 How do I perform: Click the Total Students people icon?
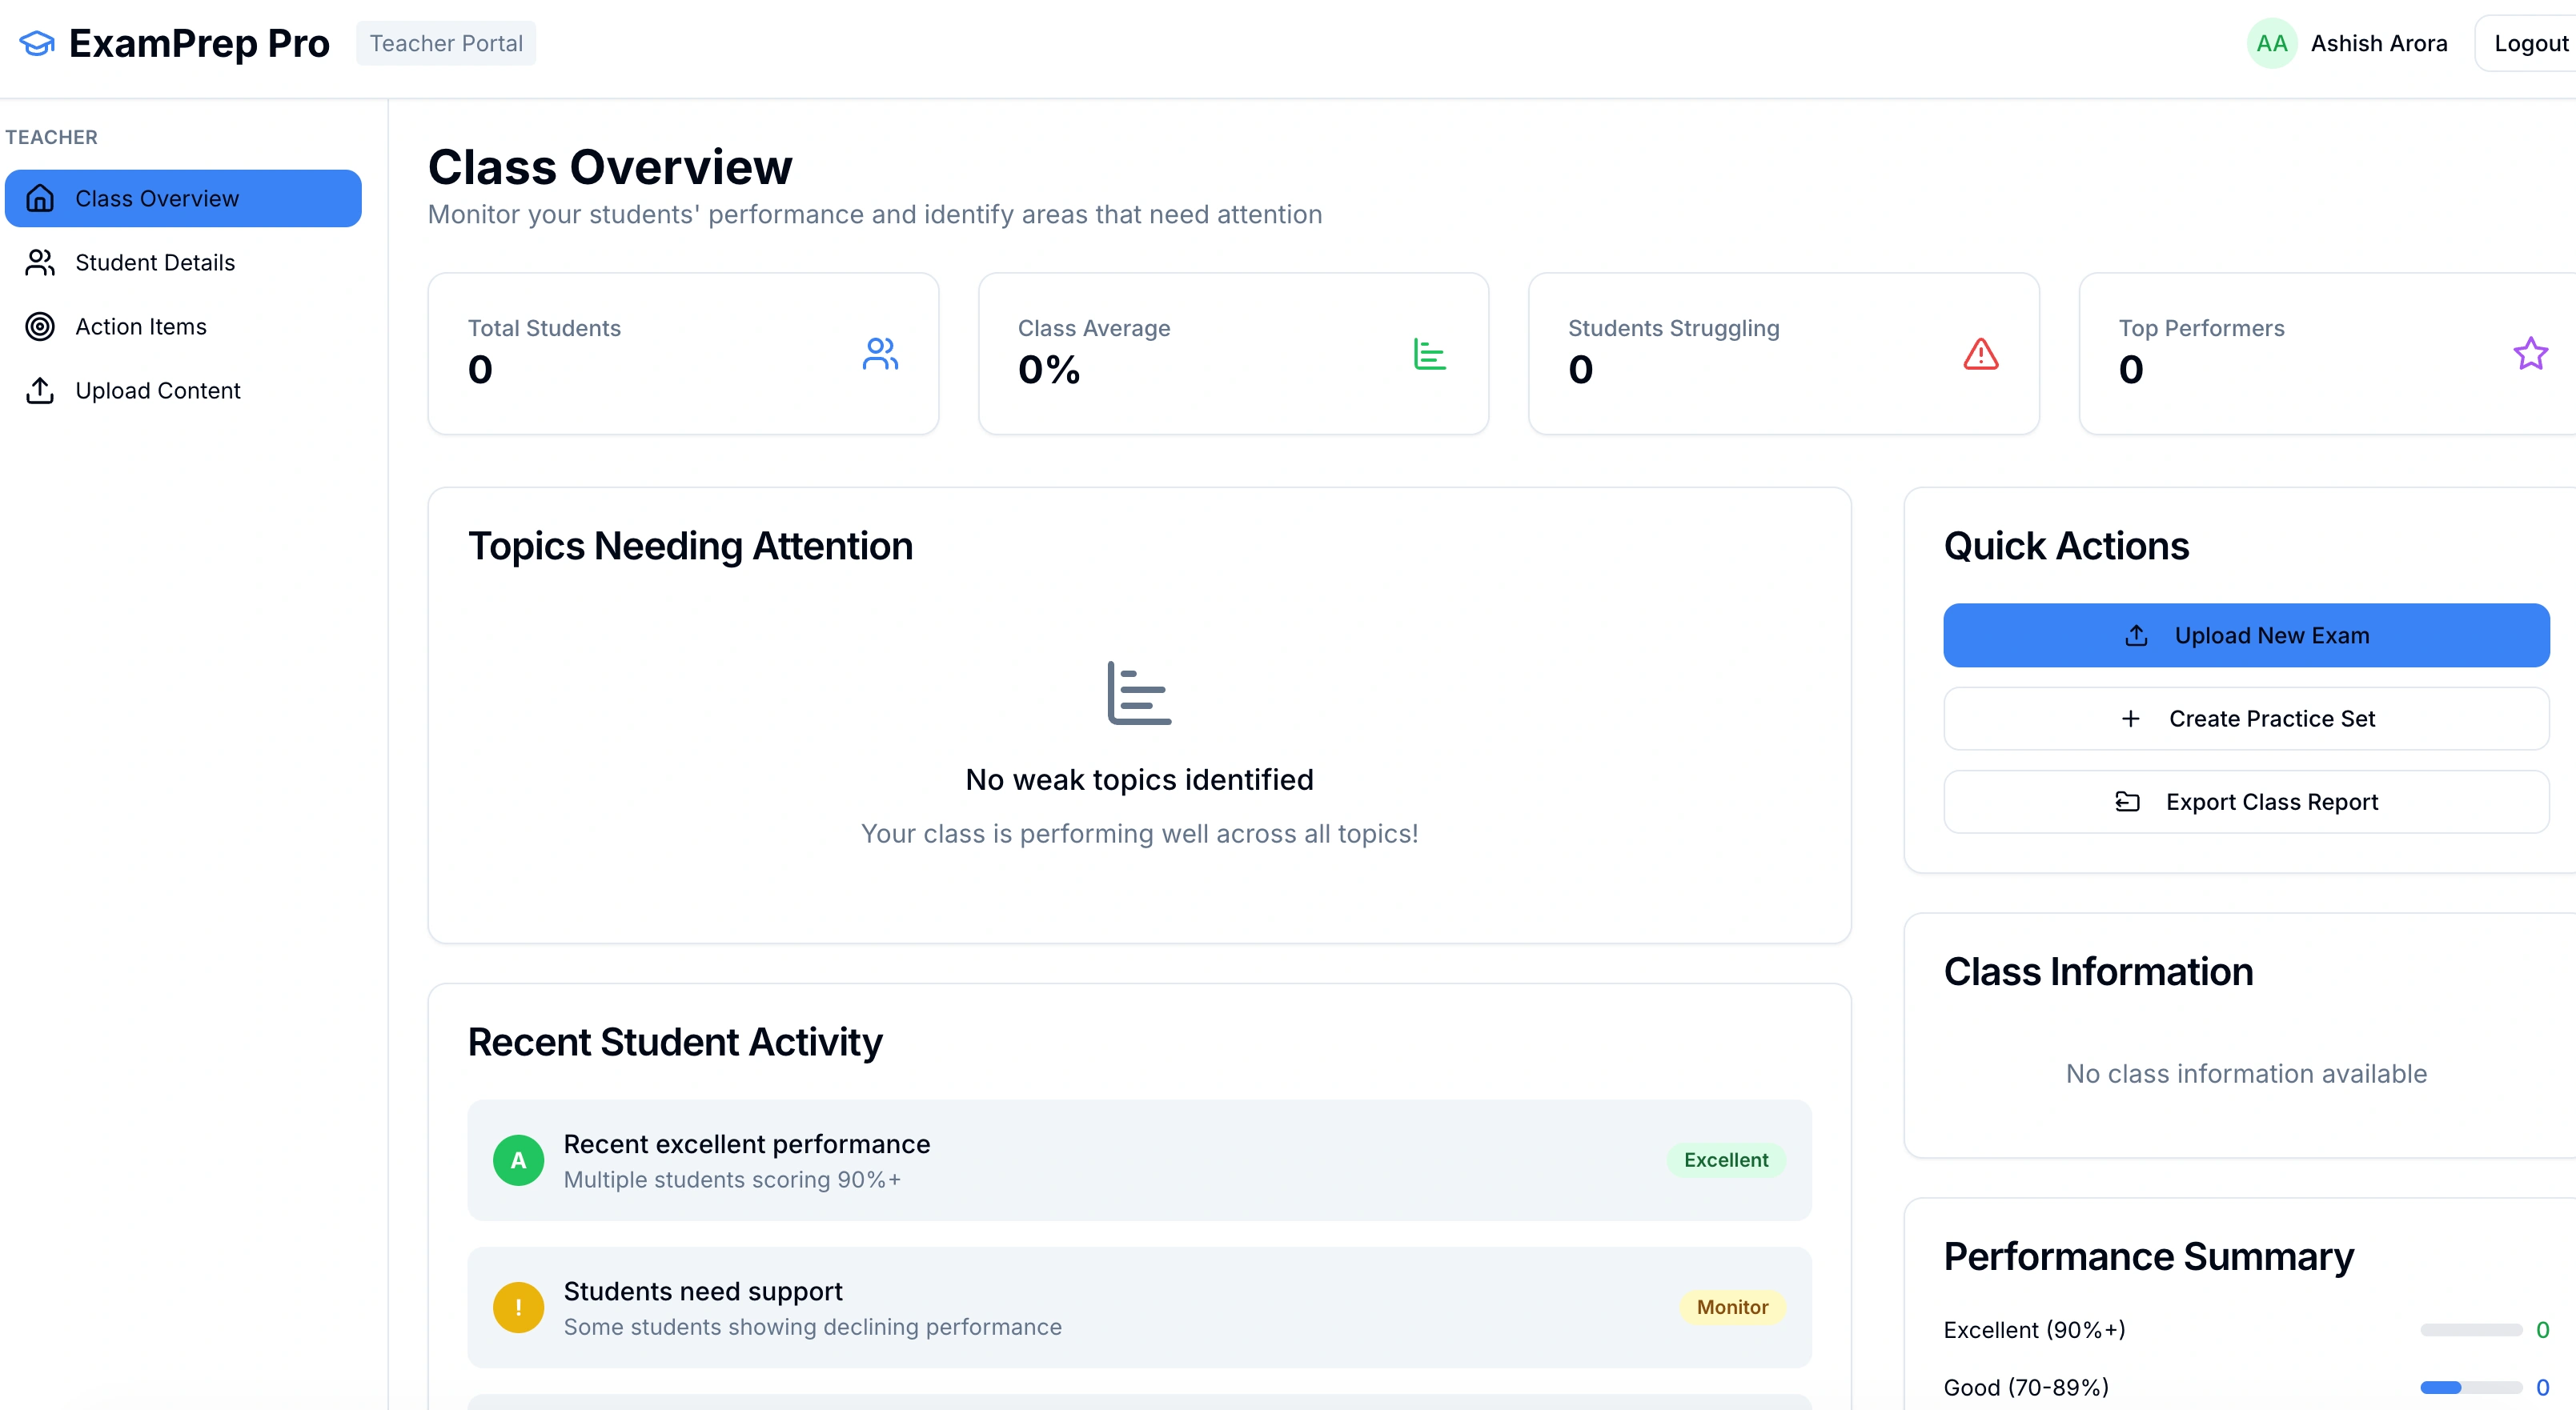[880, 354]
